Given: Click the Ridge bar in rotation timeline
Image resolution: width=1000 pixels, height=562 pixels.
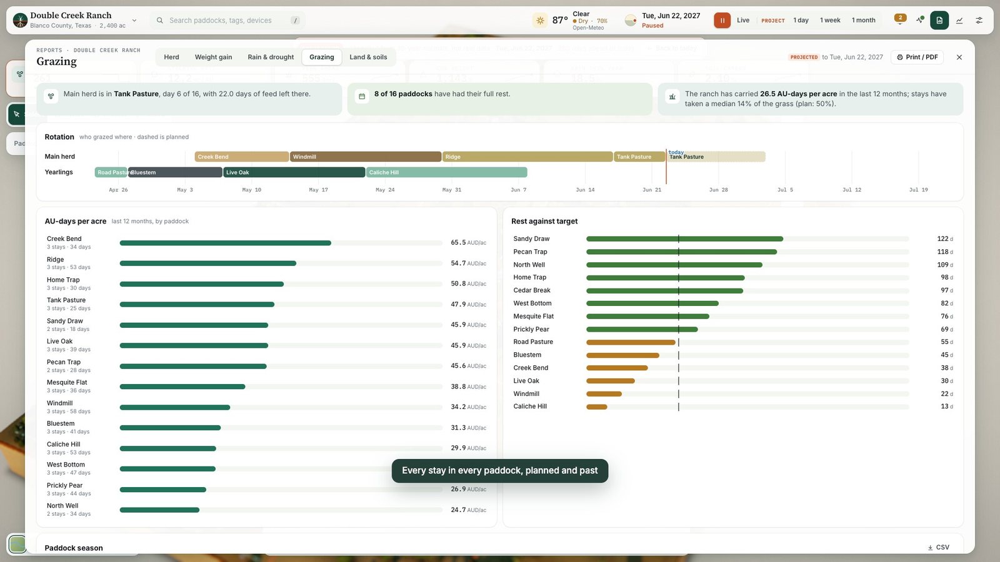Looking at the screenshot, I should 527,157.
